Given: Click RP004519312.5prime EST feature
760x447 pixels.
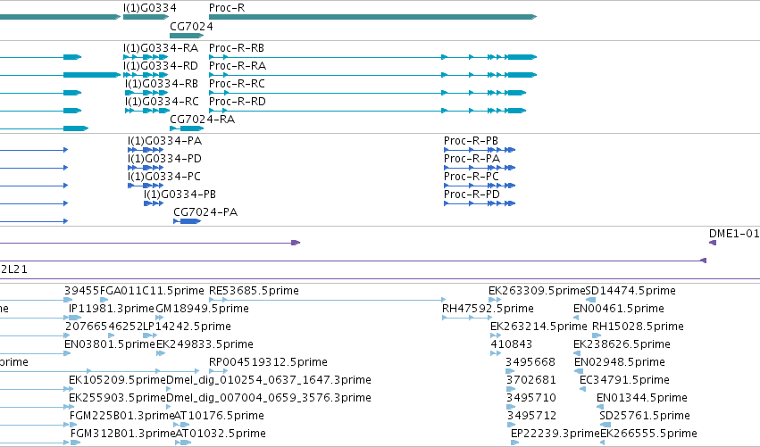Looking at the screenshot, I should [218, 371].
